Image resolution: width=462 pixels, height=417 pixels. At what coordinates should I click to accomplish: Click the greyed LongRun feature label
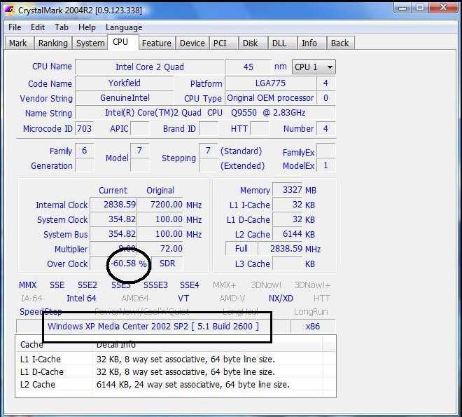(311, 312)
